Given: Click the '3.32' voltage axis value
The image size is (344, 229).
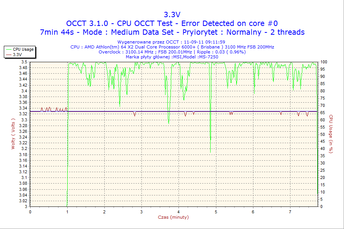Looking at the screenshot, I should pyautogui.click(x=23, y=114).
